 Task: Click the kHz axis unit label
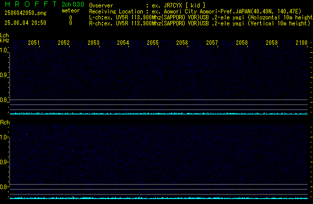pos(4,40)
